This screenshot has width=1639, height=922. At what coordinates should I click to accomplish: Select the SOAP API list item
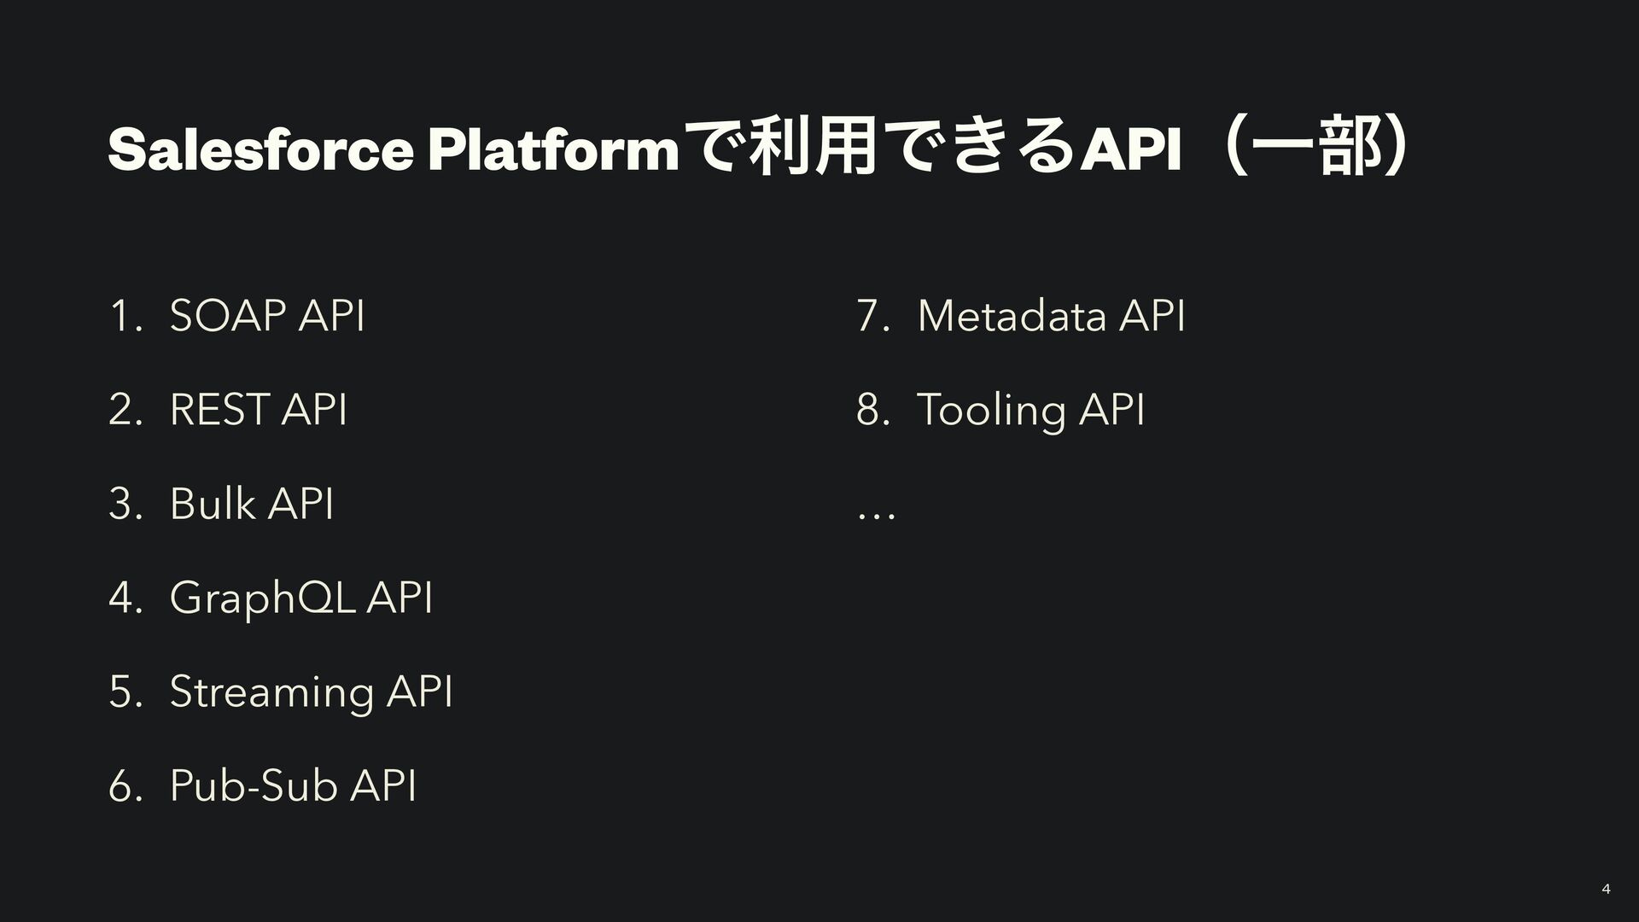[267, 316]
